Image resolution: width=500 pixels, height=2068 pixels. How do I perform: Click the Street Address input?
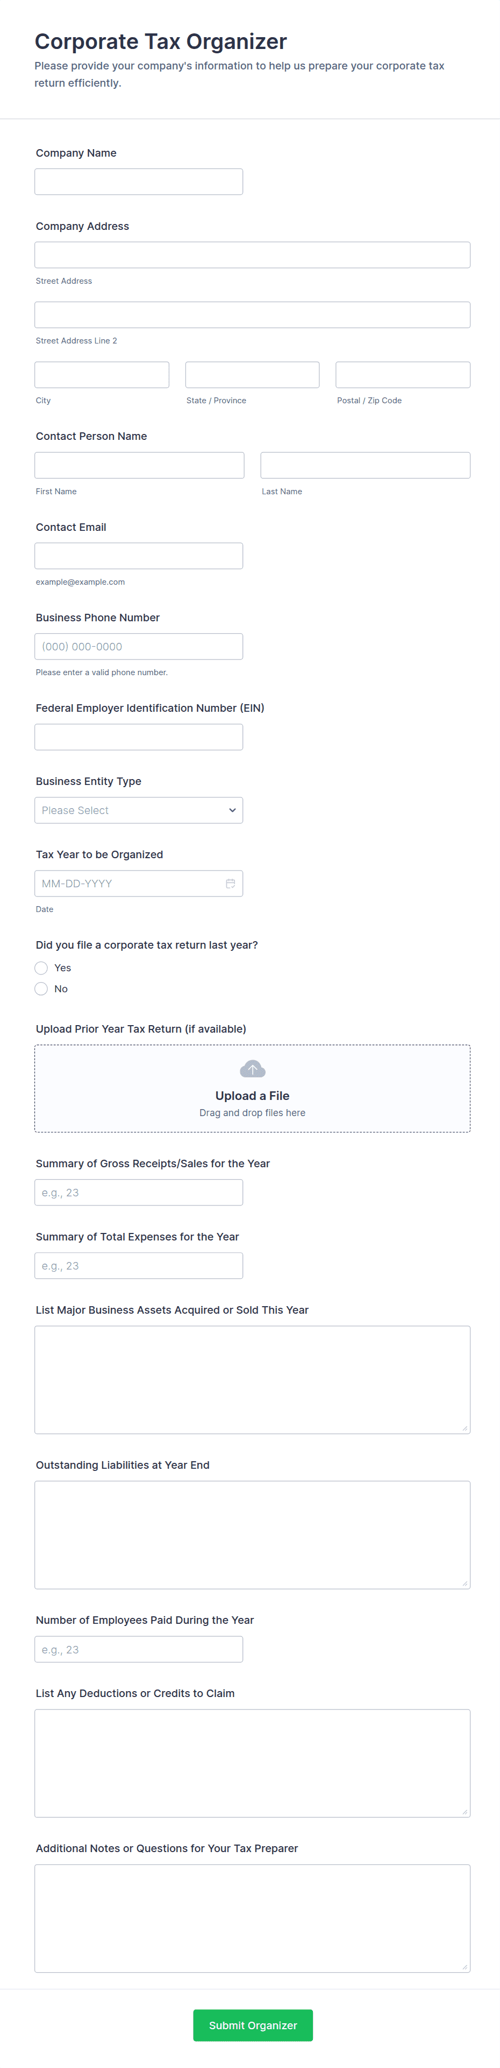tap(252, 255)
